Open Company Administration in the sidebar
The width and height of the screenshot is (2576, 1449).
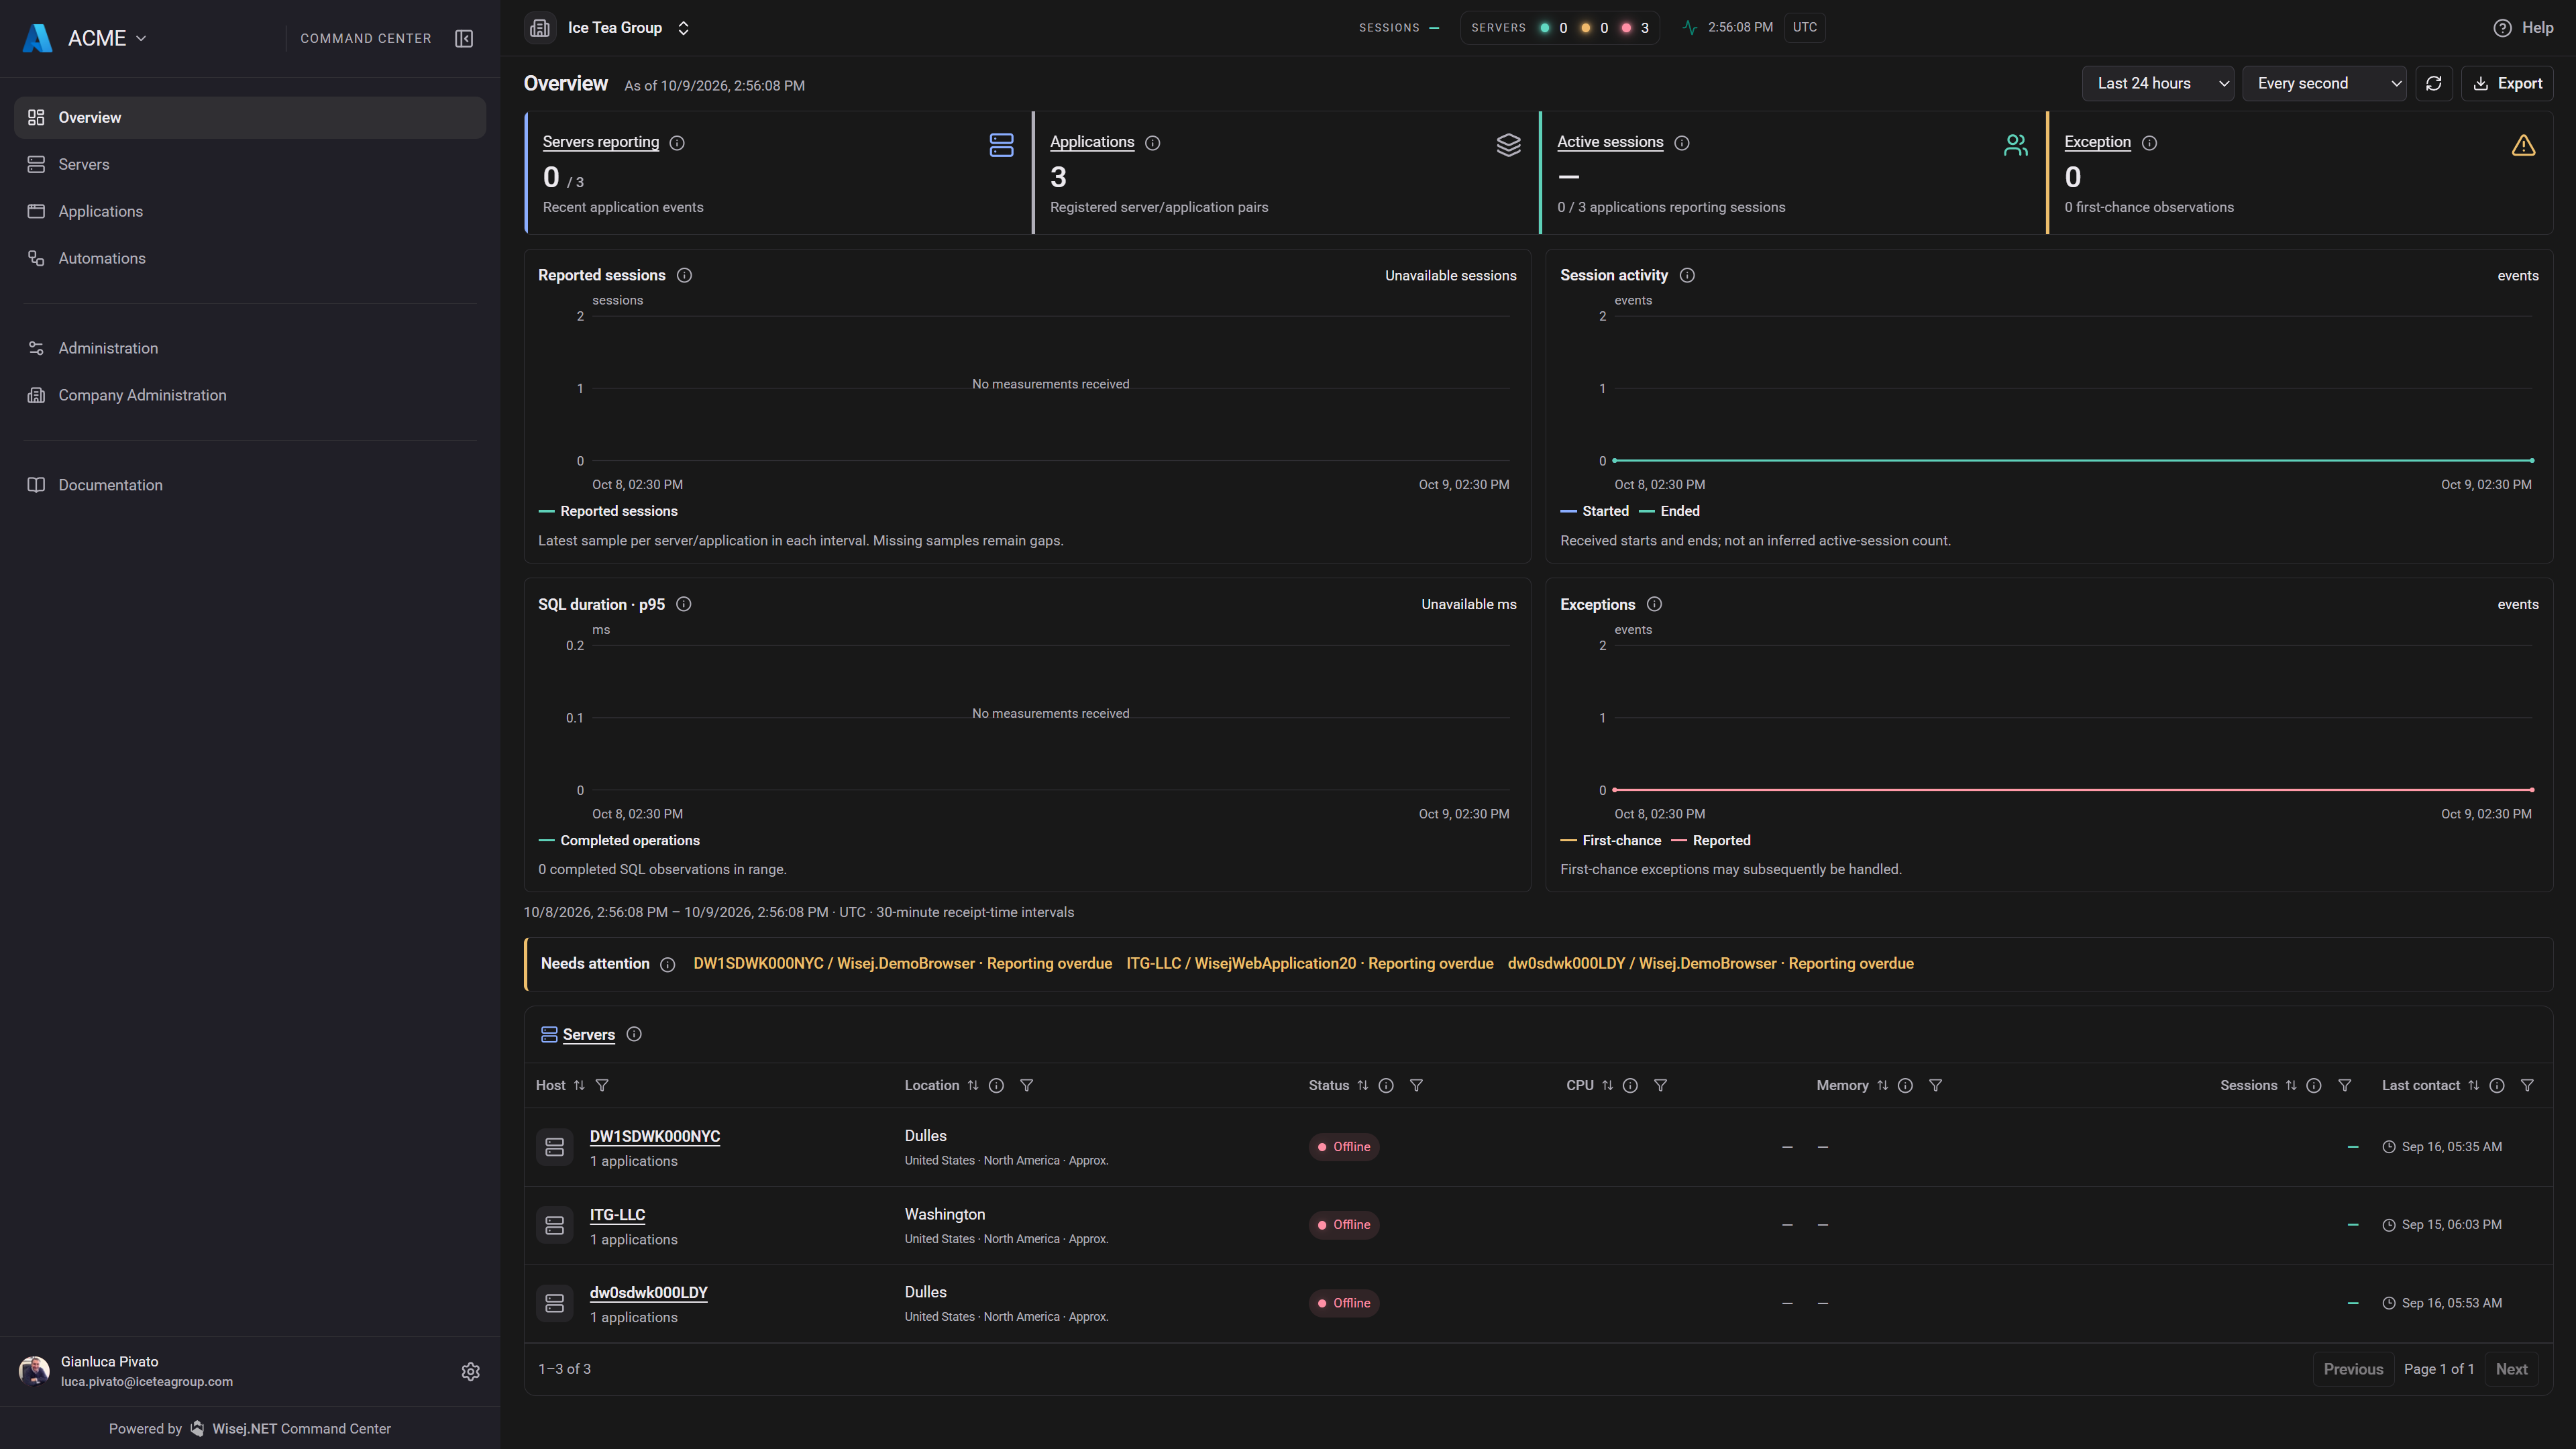[x=250, y=396]
